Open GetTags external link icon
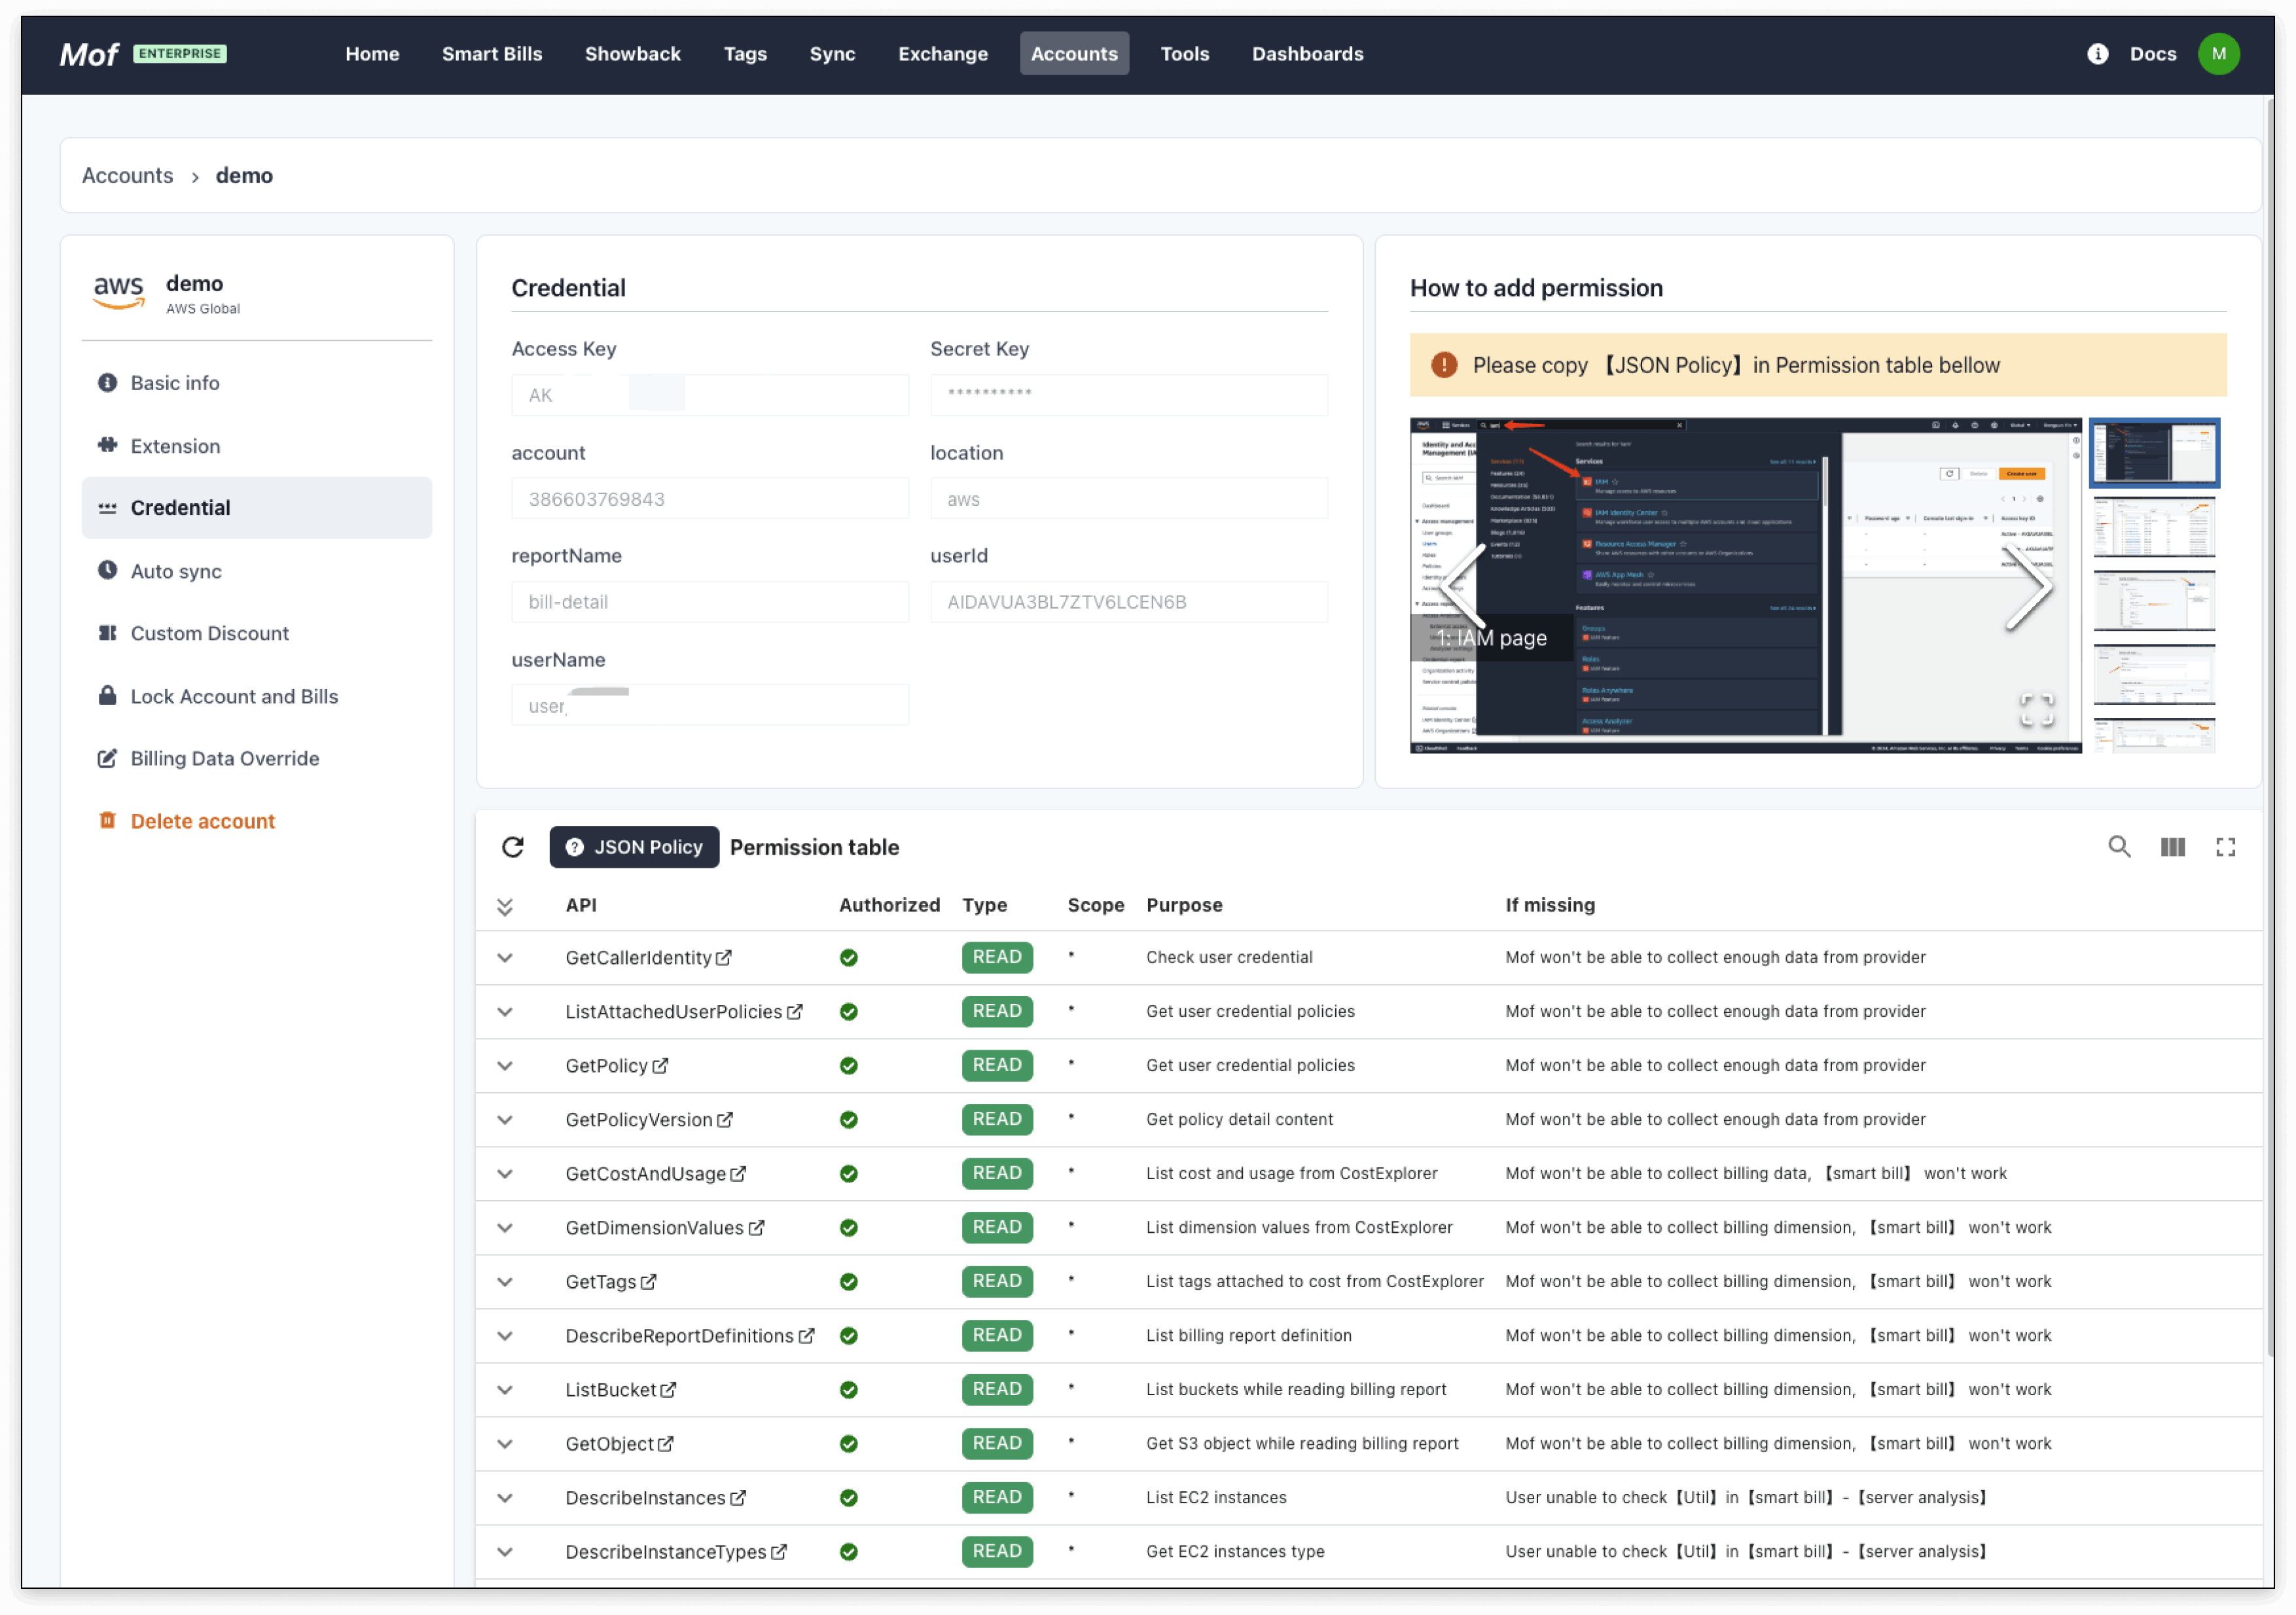The image size is (2296, 1615). click(648, 1282)
